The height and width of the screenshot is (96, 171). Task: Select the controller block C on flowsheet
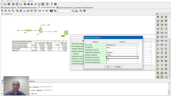pyautogui.click(x=66, y=33)
